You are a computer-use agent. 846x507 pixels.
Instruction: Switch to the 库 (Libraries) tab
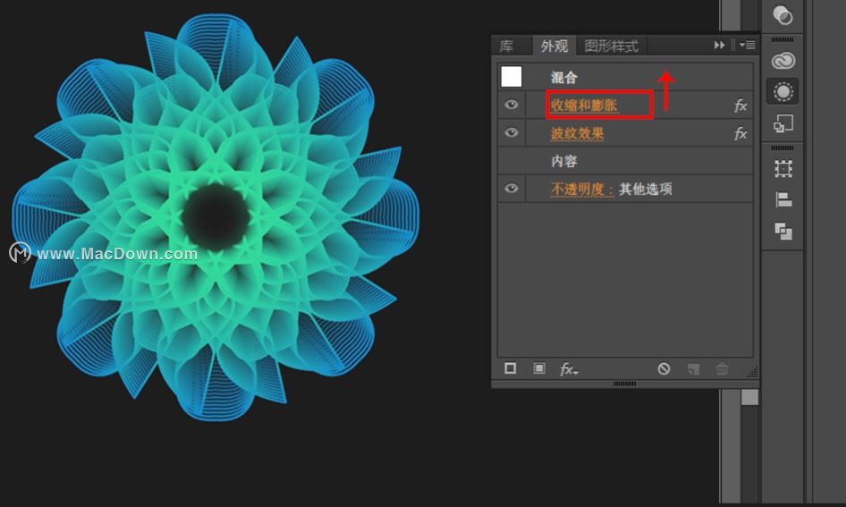(506, 46)
